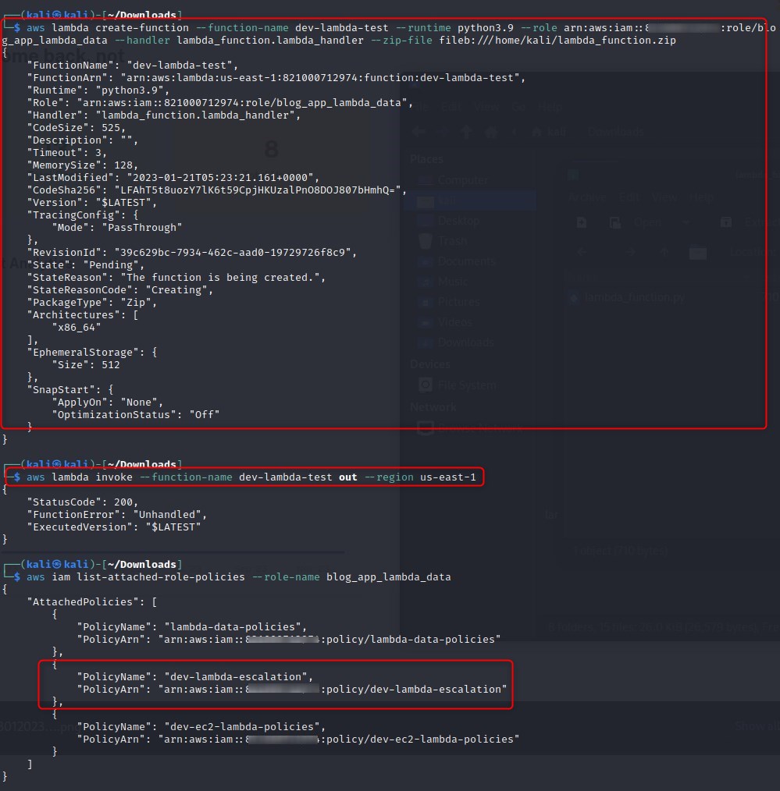Image resolution: width=780 pixels, height=791 pixels.
Task: Click the PolicyArn for lambda-data-policies
Action: click(288, 639)
